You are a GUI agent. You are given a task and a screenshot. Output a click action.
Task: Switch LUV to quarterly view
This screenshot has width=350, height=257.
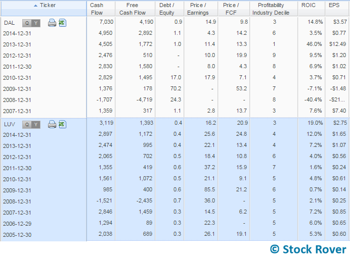(x=27, y=124)
